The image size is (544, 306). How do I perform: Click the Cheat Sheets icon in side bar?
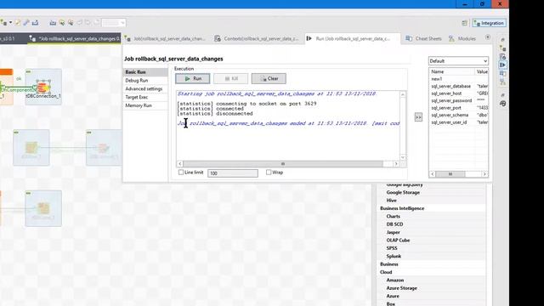(502, 74)
